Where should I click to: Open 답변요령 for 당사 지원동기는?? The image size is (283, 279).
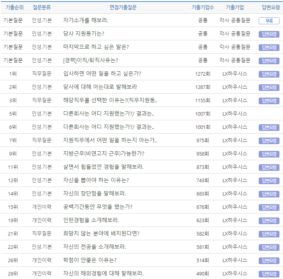269,34
